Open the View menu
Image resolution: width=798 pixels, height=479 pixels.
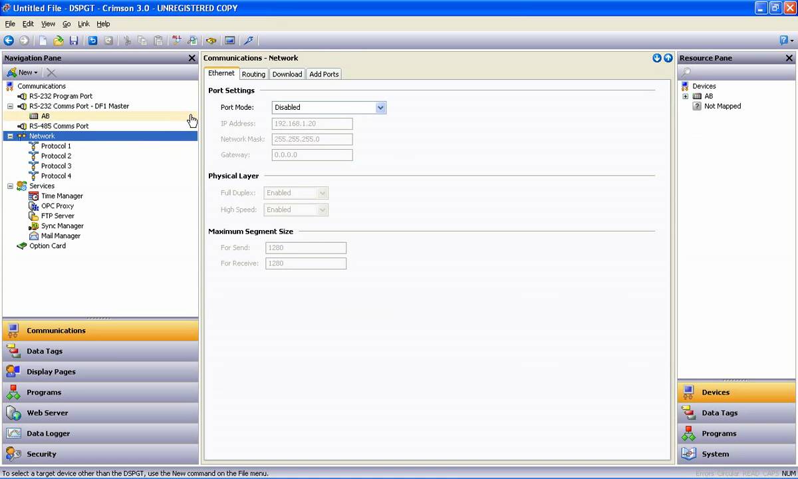point(48,24)
